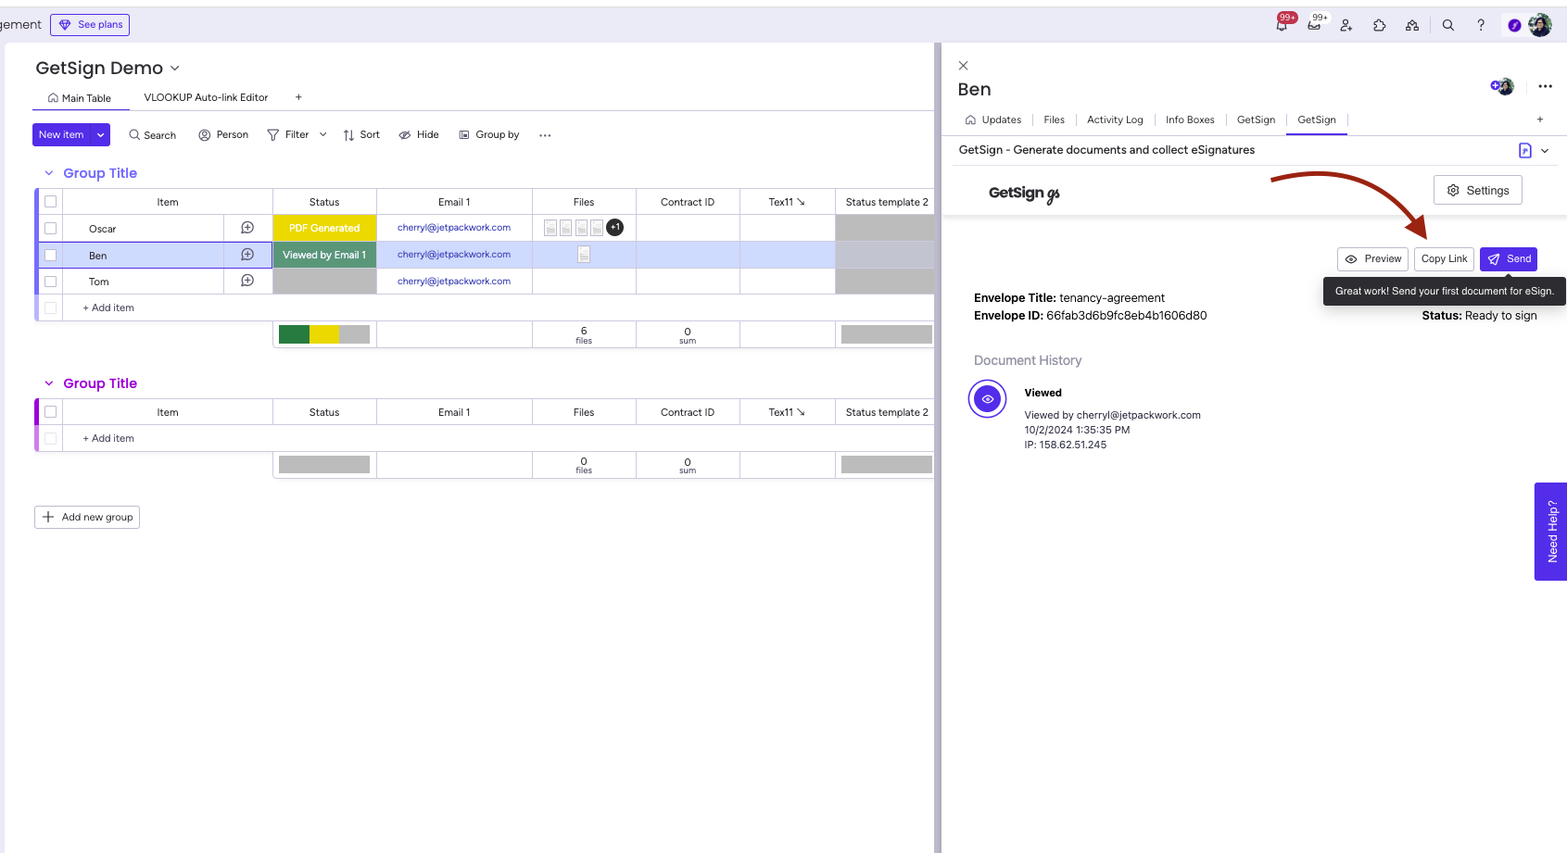The width and height of the screenshot is (1567, 853).
Task: Click the status summary bar of first group
Action: (324, 334)
